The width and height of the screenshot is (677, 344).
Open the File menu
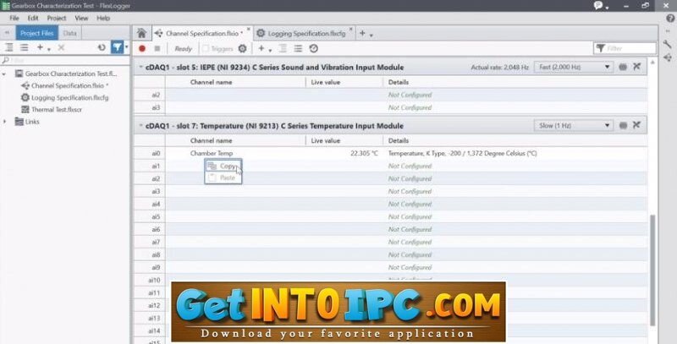[14, 18]
